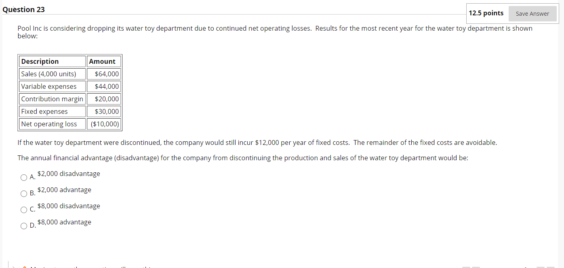
Task: Click the 12.5 points label
Action: pyautogui.click(x=486, y=13)
